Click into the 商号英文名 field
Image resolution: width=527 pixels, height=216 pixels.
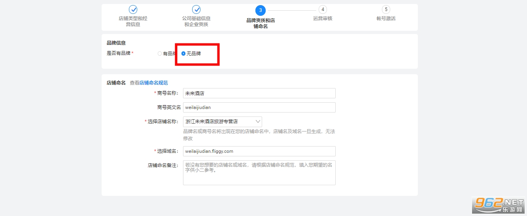coord(259,107)
